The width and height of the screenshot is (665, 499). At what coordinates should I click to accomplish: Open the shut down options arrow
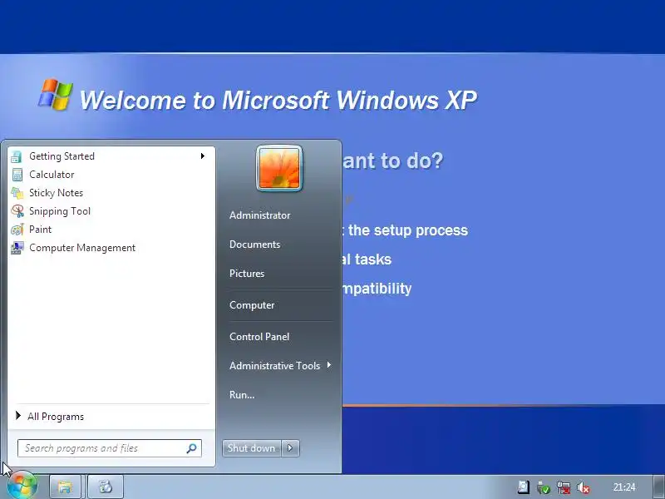click(x=290, y=448)
